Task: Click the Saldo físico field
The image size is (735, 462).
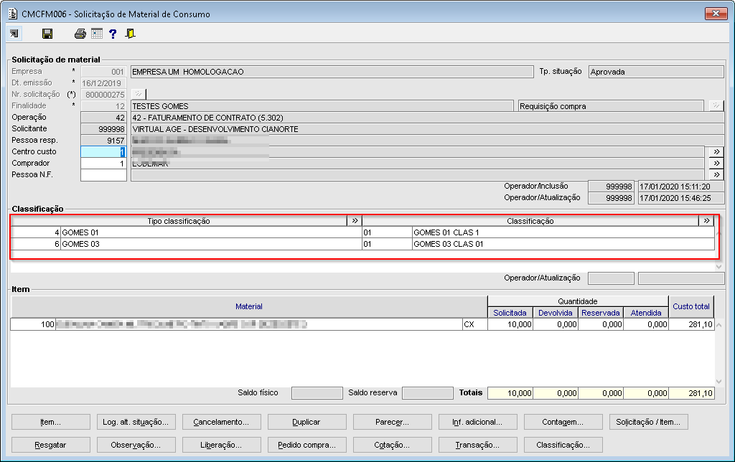Action: 317,392
